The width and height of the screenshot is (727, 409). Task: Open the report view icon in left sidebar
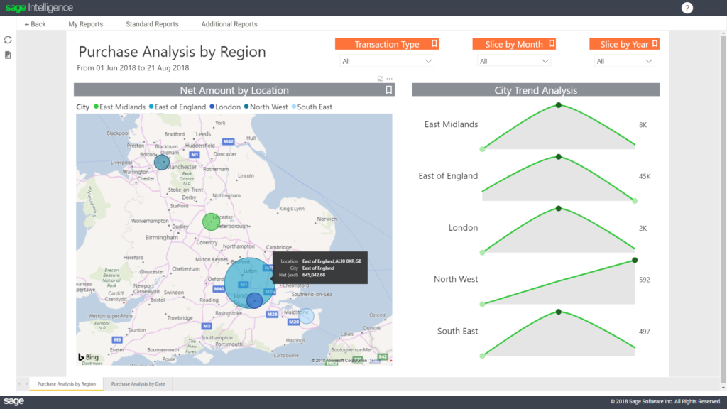coord(9,55)
